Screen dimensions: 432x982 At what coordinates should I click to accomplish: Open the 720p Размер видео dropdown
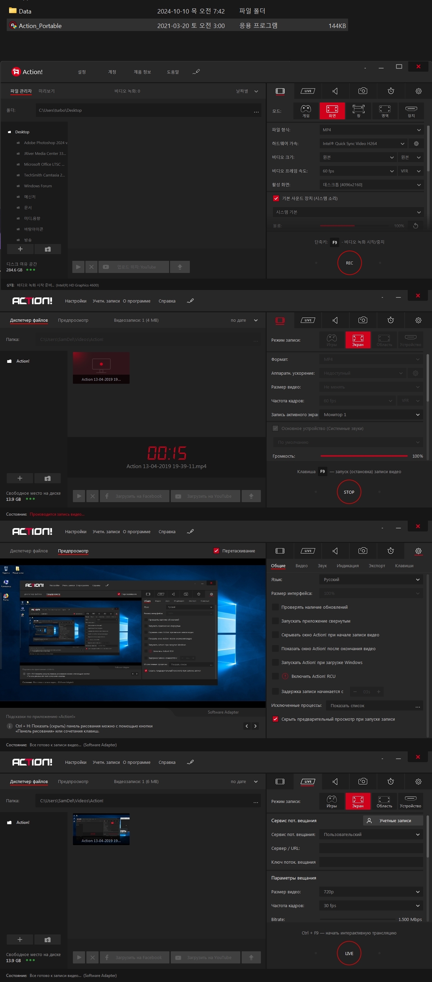(x=371, y=892)
